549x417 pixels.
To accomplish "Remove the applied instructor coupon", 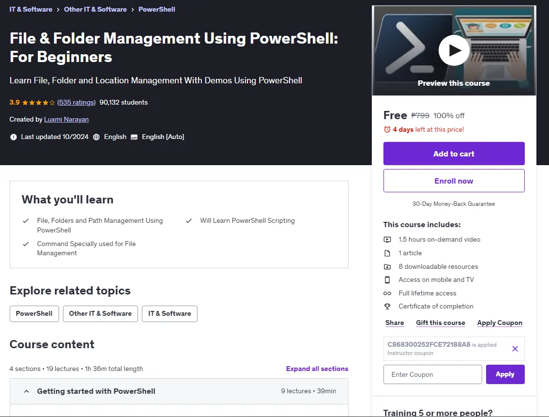I will click(x=515, y=349).
